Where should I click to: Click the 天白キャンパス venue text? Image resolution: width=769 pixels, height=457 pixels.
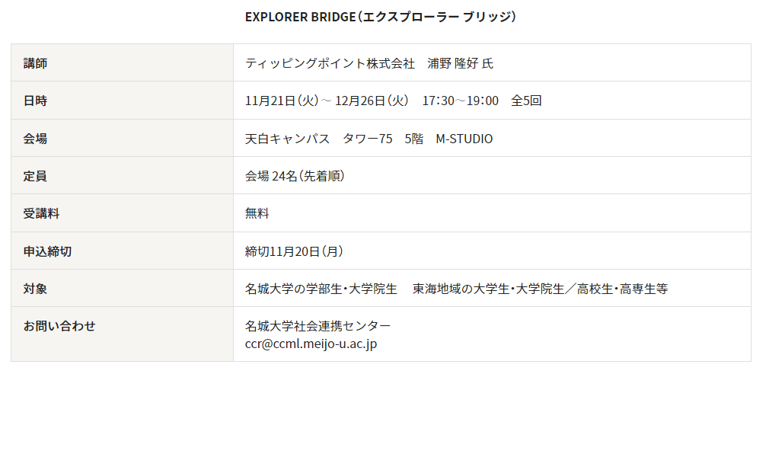click(287, 139)
